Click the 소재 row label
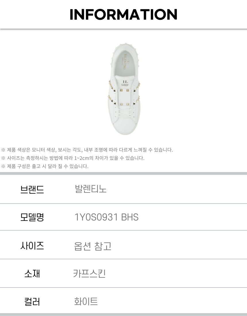The height and width of the screenshot is (316, 247). point(32,274)
